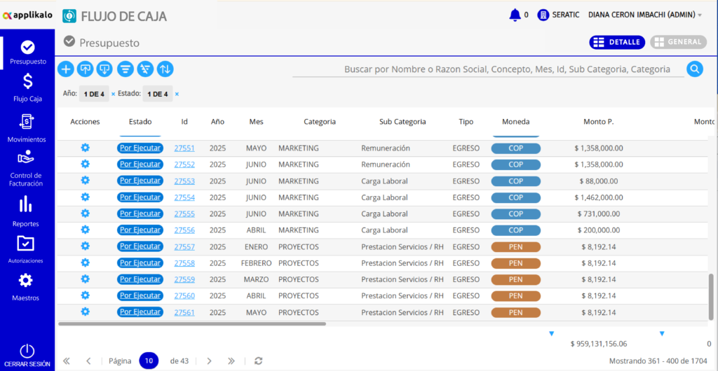Go to the last page
The image size is (718, 371).
(231, 361)
